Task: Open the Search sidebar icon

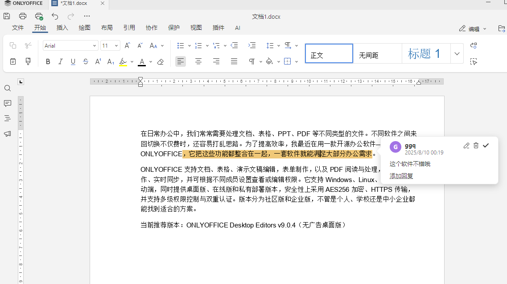Action: (x=8, y=89)
